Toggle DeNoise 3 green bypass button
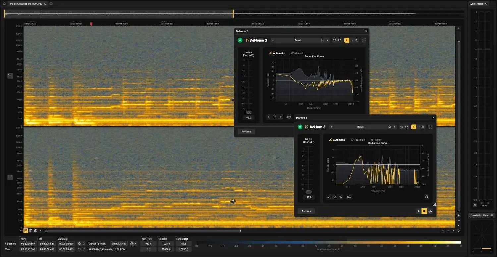Viewport: 497px width, 257px height. [x=240, y=40]
